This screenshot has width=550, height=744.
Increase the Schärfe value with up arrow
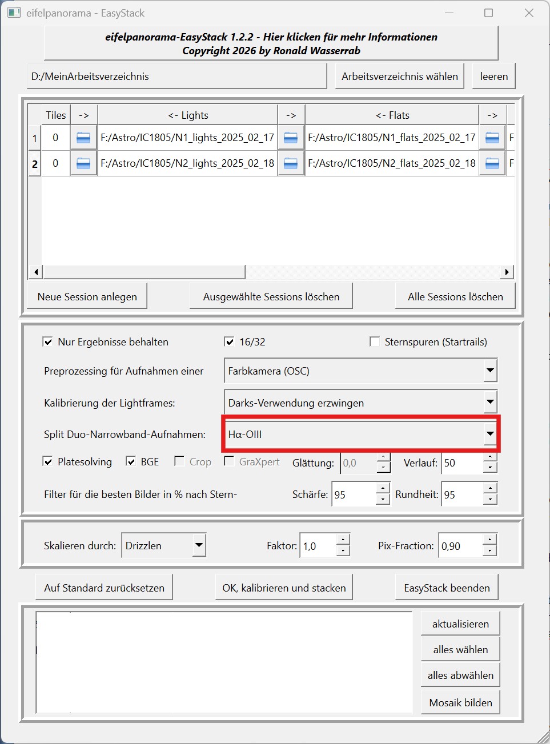tap(383, 489)
